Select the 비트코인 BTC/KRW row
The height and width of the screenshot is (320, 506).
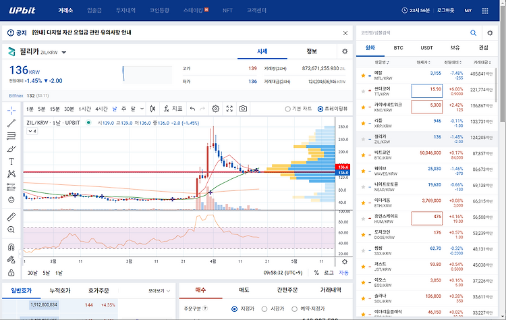pos(426,155)
